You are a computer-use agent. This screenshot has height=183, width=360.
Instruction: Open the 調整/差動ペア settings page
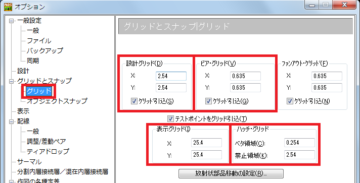(47, 141)
